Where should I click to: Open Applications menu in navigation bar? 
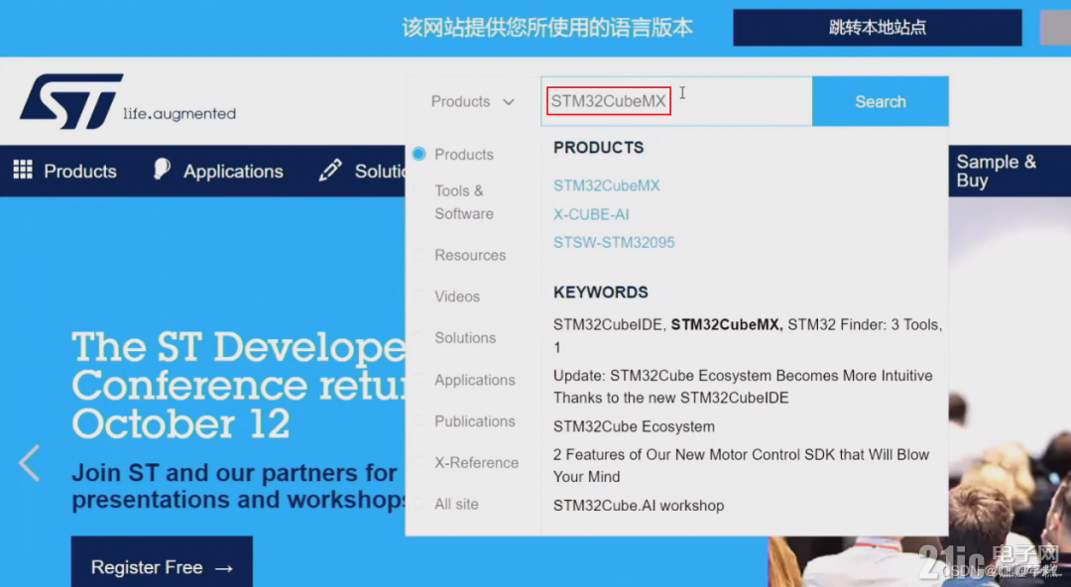[233, 171]
